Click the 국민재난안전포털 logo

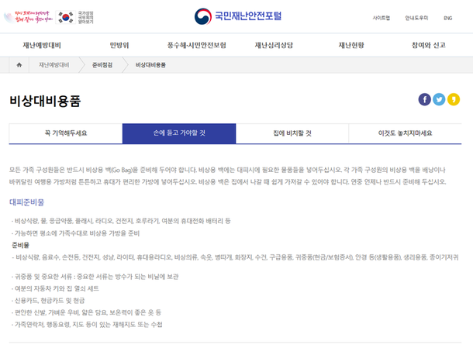(236, 16)
